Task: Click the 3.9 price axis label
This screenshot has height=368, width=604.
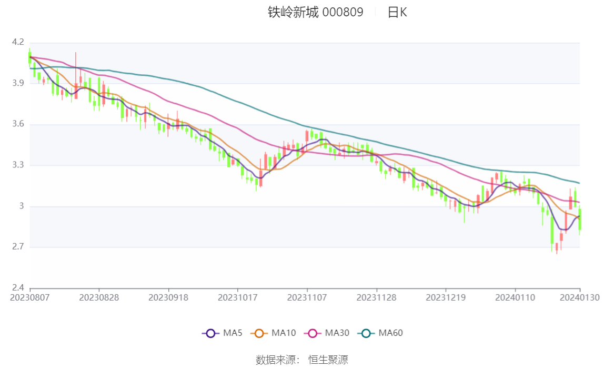Action: point(18,83)
